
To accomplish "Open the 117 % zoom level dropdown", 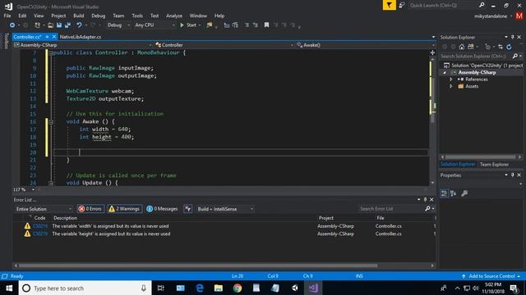I will tap(33, 189).
